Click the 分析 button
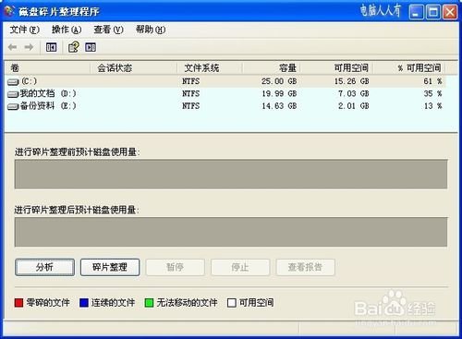This screenshot has width=462, height=339. (x=44, y=267)
